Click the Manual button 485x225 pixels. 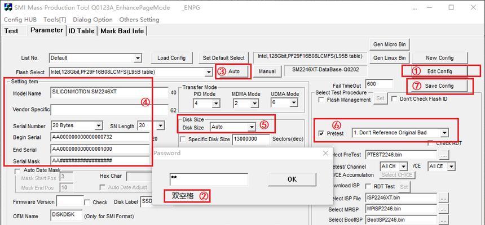point(267,71)
